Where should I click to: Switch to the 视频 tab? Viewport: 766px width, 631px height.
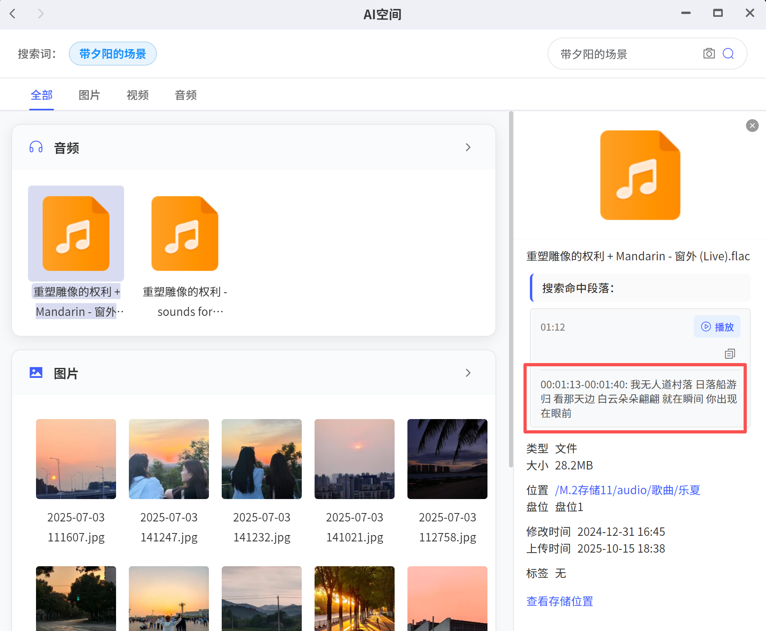click(x=138, y=95)
